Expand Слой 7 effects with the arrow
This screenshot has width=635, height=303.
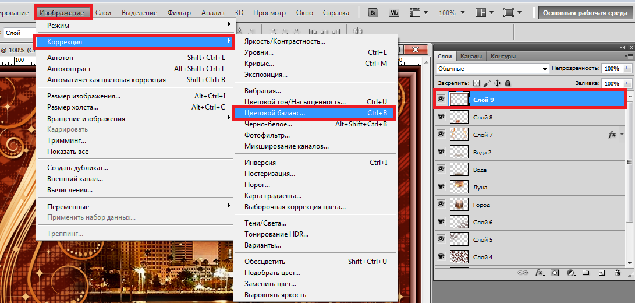pyautogui.click(x=622, y=134)
